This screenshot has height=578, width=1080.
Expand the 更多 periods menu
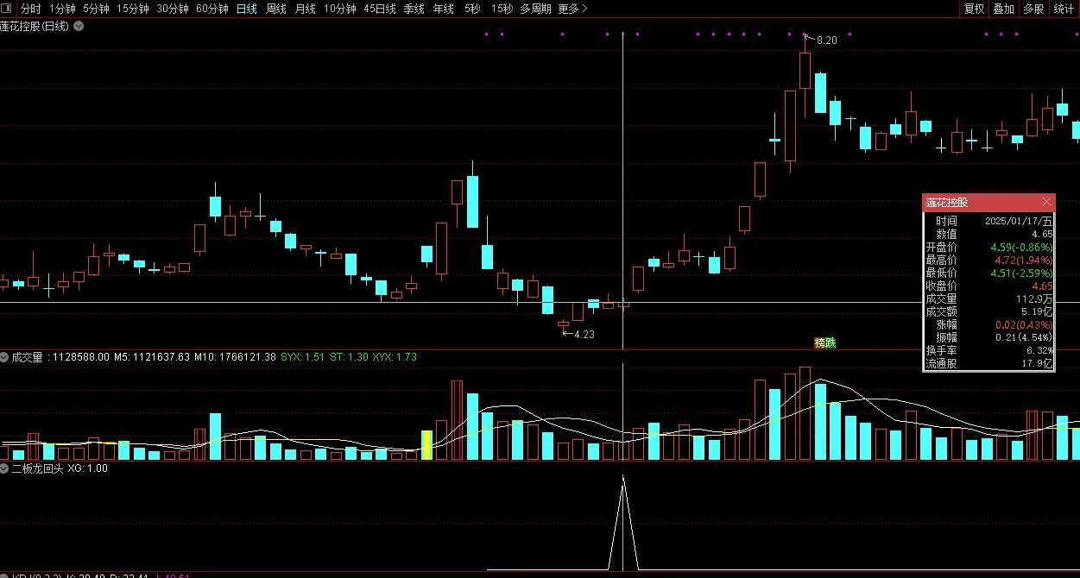(x=572, y=9)
